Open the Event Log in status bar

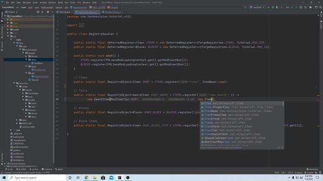[x=312, y=169]
